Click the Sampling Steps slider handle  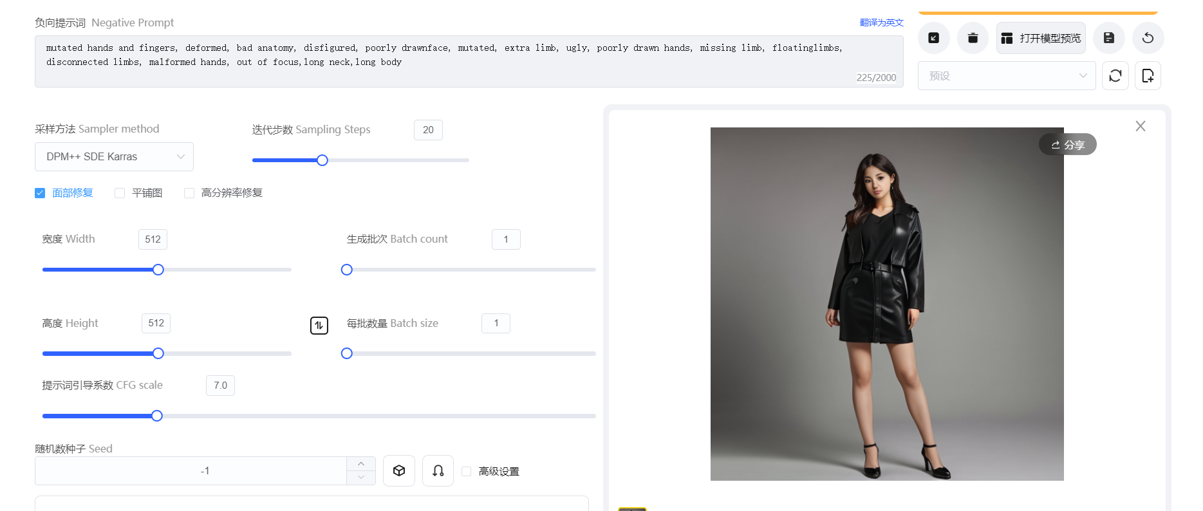tap(322, 160)
